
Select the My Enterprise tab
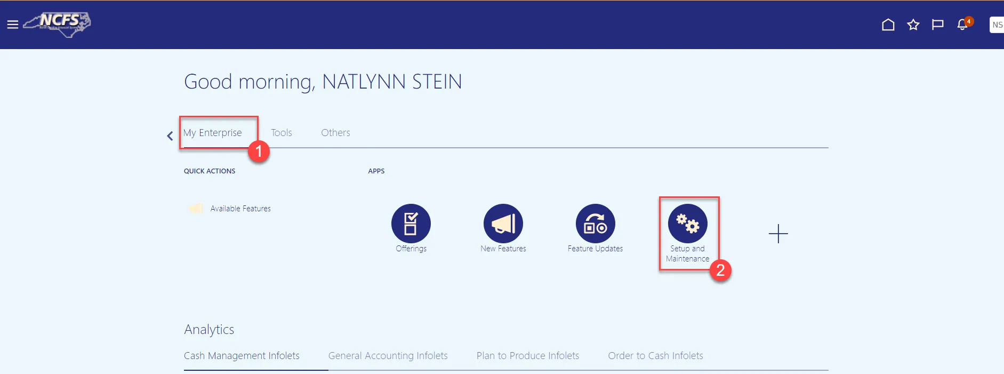point(212,133)
